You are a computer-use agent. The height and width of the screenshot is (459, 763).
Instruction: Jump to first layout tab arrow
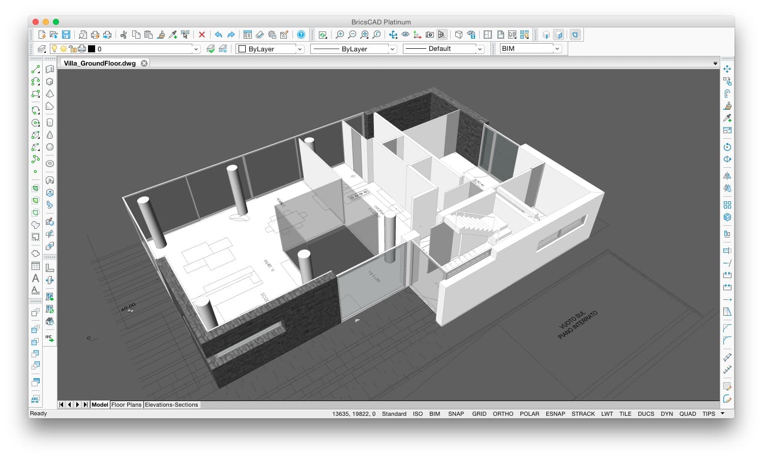click(x=62, y=405)
